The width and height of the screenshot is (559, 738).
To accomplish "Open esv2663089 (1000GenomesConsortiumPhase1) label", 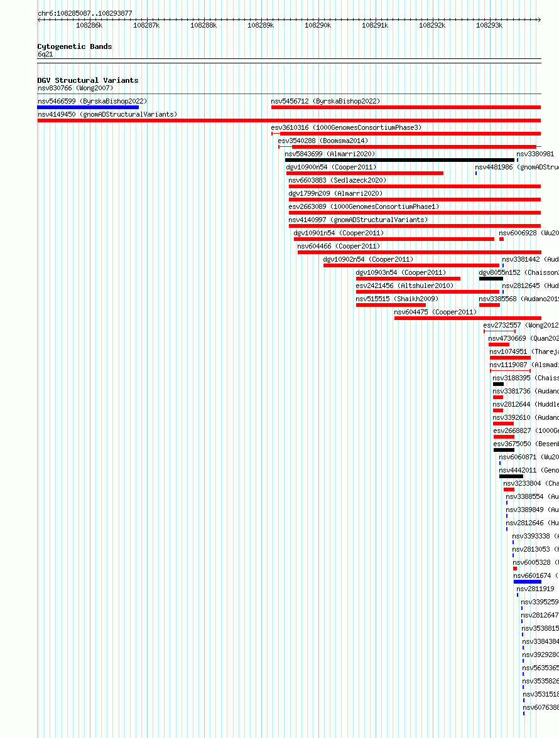I will (364, 206).
